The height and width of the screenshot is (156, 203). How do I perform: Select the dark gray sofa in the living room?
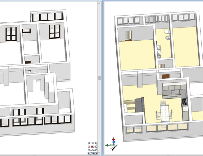click(x=139, y=104)
